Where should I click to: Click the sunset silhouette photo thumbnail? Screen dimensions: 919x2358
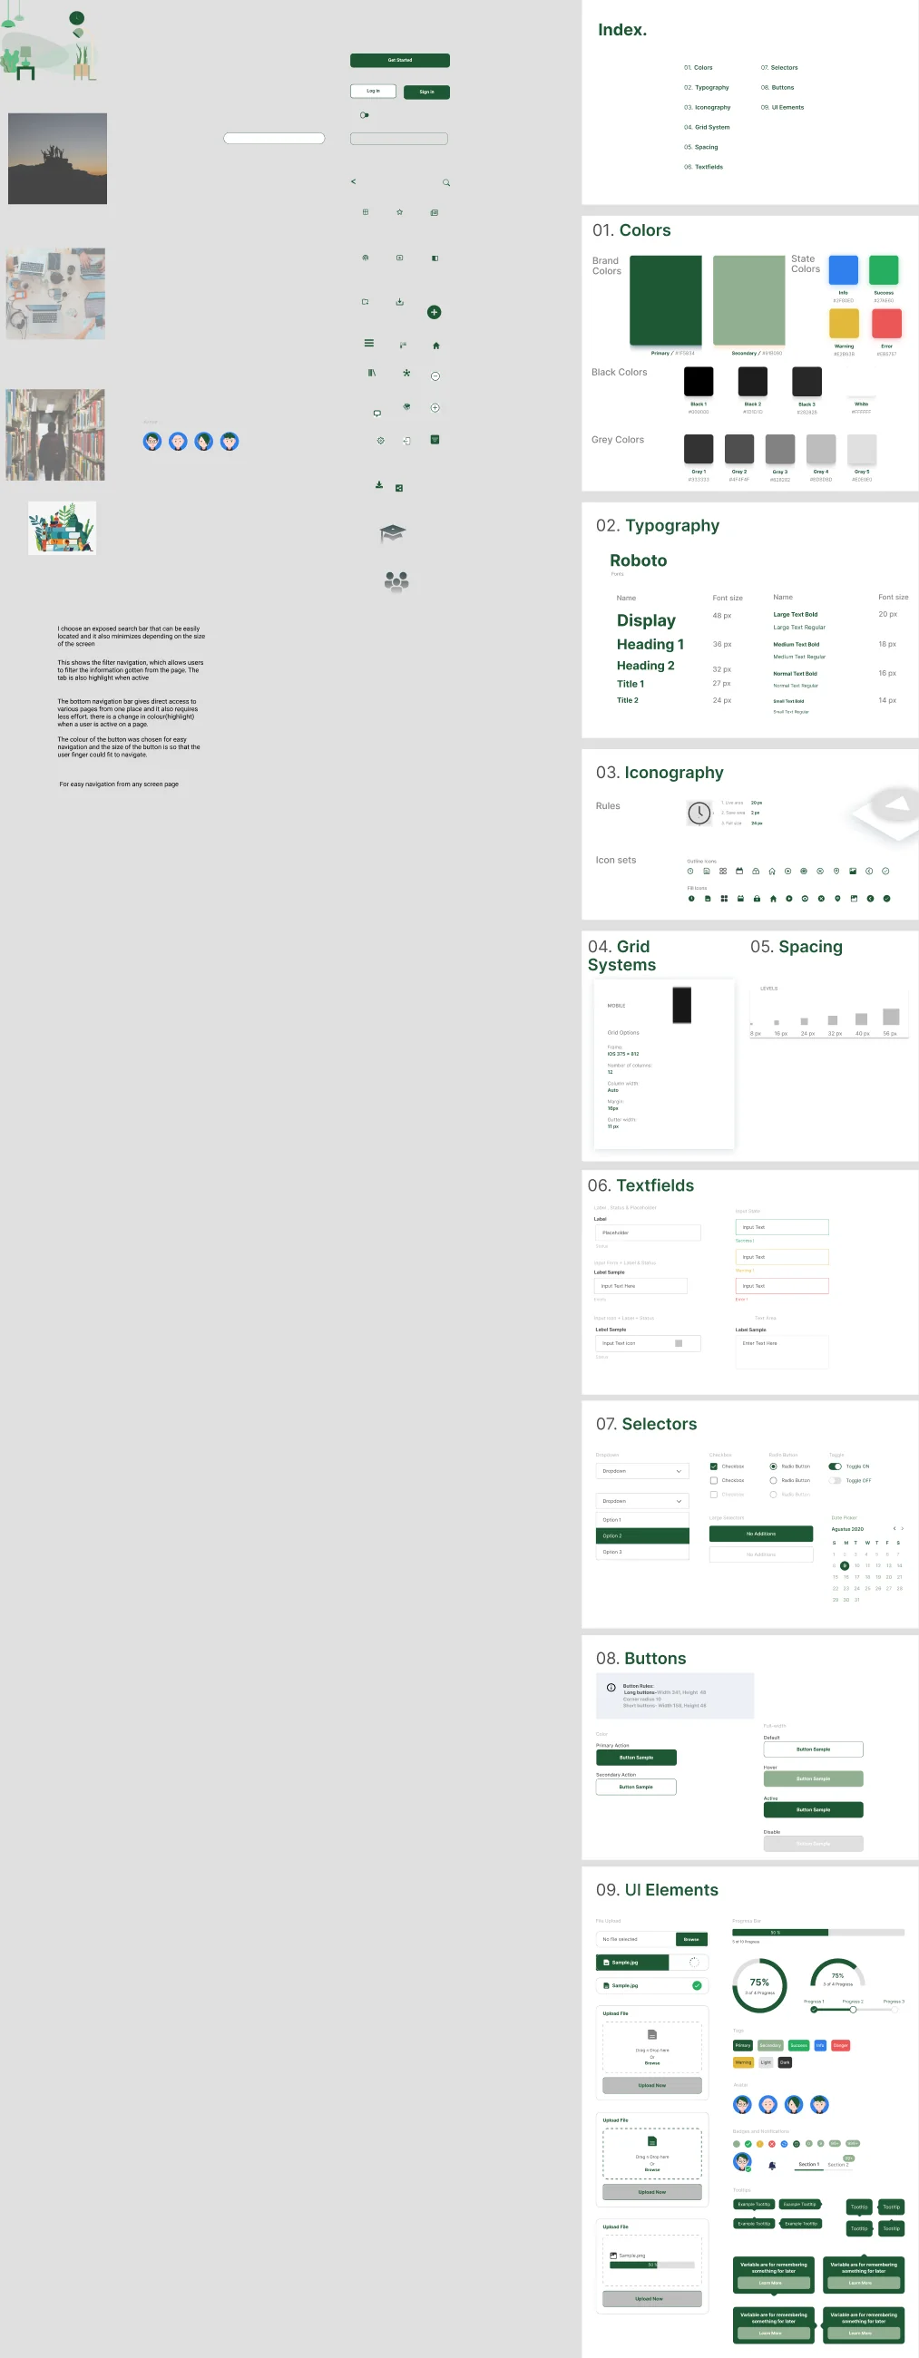(58, 159)
